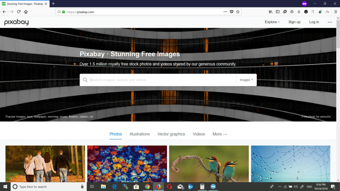Toggle the Firefox sidebar view

[278, 12]
